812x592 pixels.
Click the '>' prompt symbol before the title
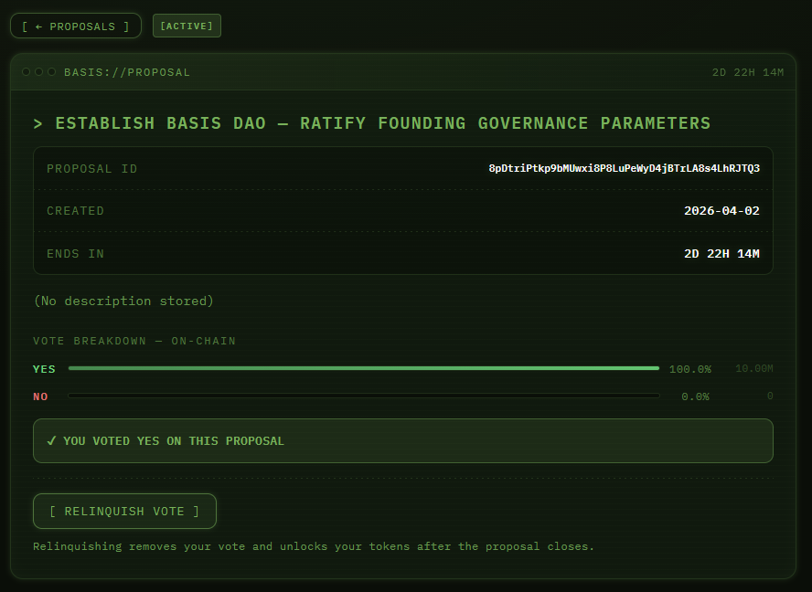click(37, 123)
